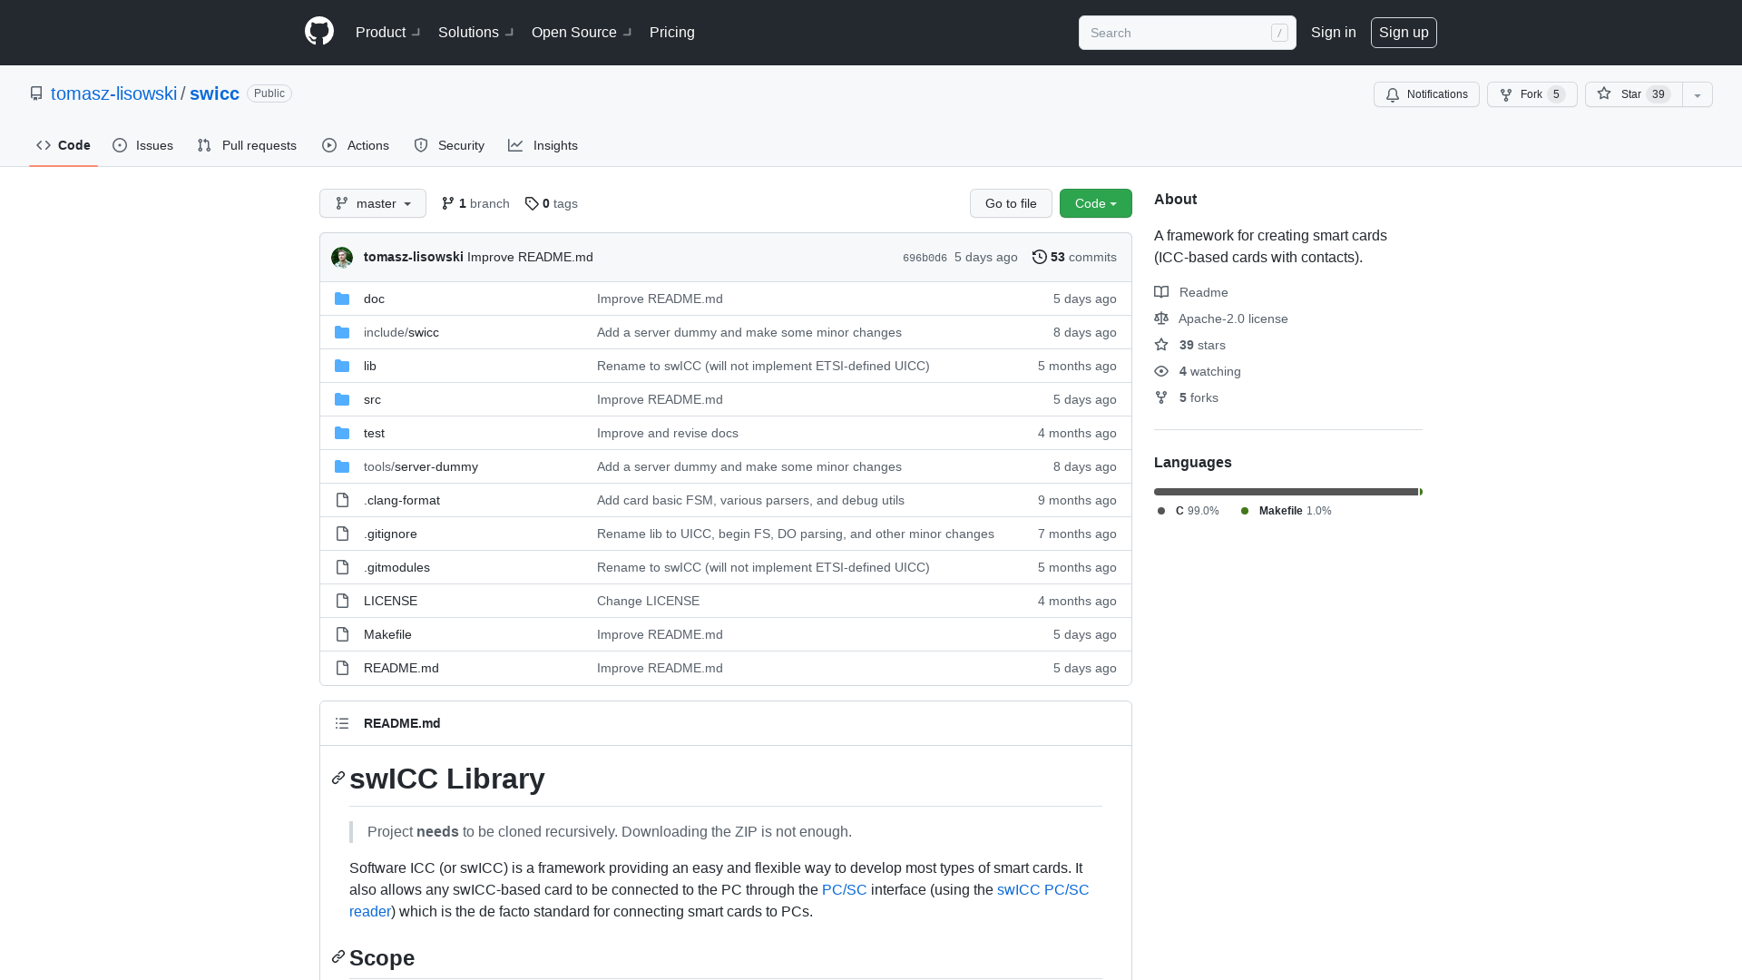Enable notifications for this repository
The width and height of the screenshot is (1742, 980).
[1426, 94]
